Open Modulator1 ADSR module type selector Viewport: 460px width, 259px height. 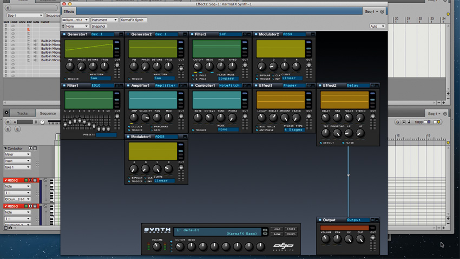tap(166, 137)
